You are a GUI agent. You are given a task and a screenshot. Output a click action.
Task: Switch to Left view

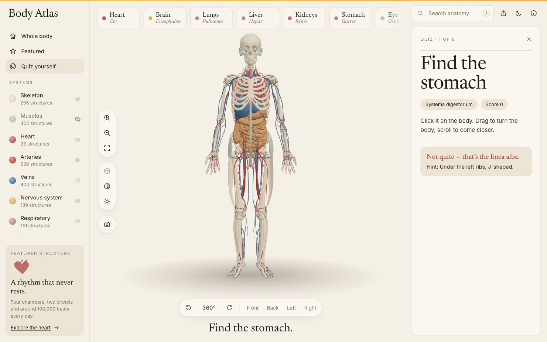291,308
